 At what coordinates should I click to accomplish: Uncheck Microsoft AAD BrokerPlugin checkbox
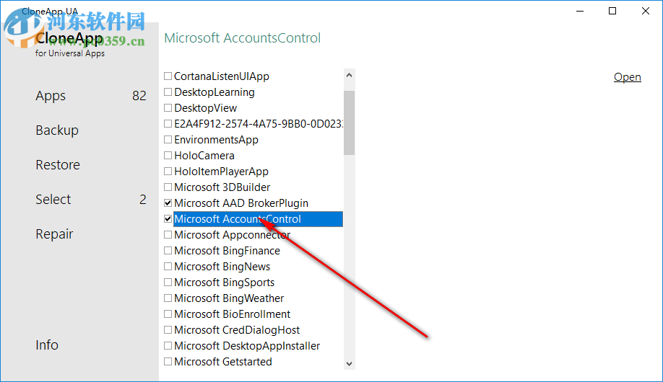[x=168, y=203]
